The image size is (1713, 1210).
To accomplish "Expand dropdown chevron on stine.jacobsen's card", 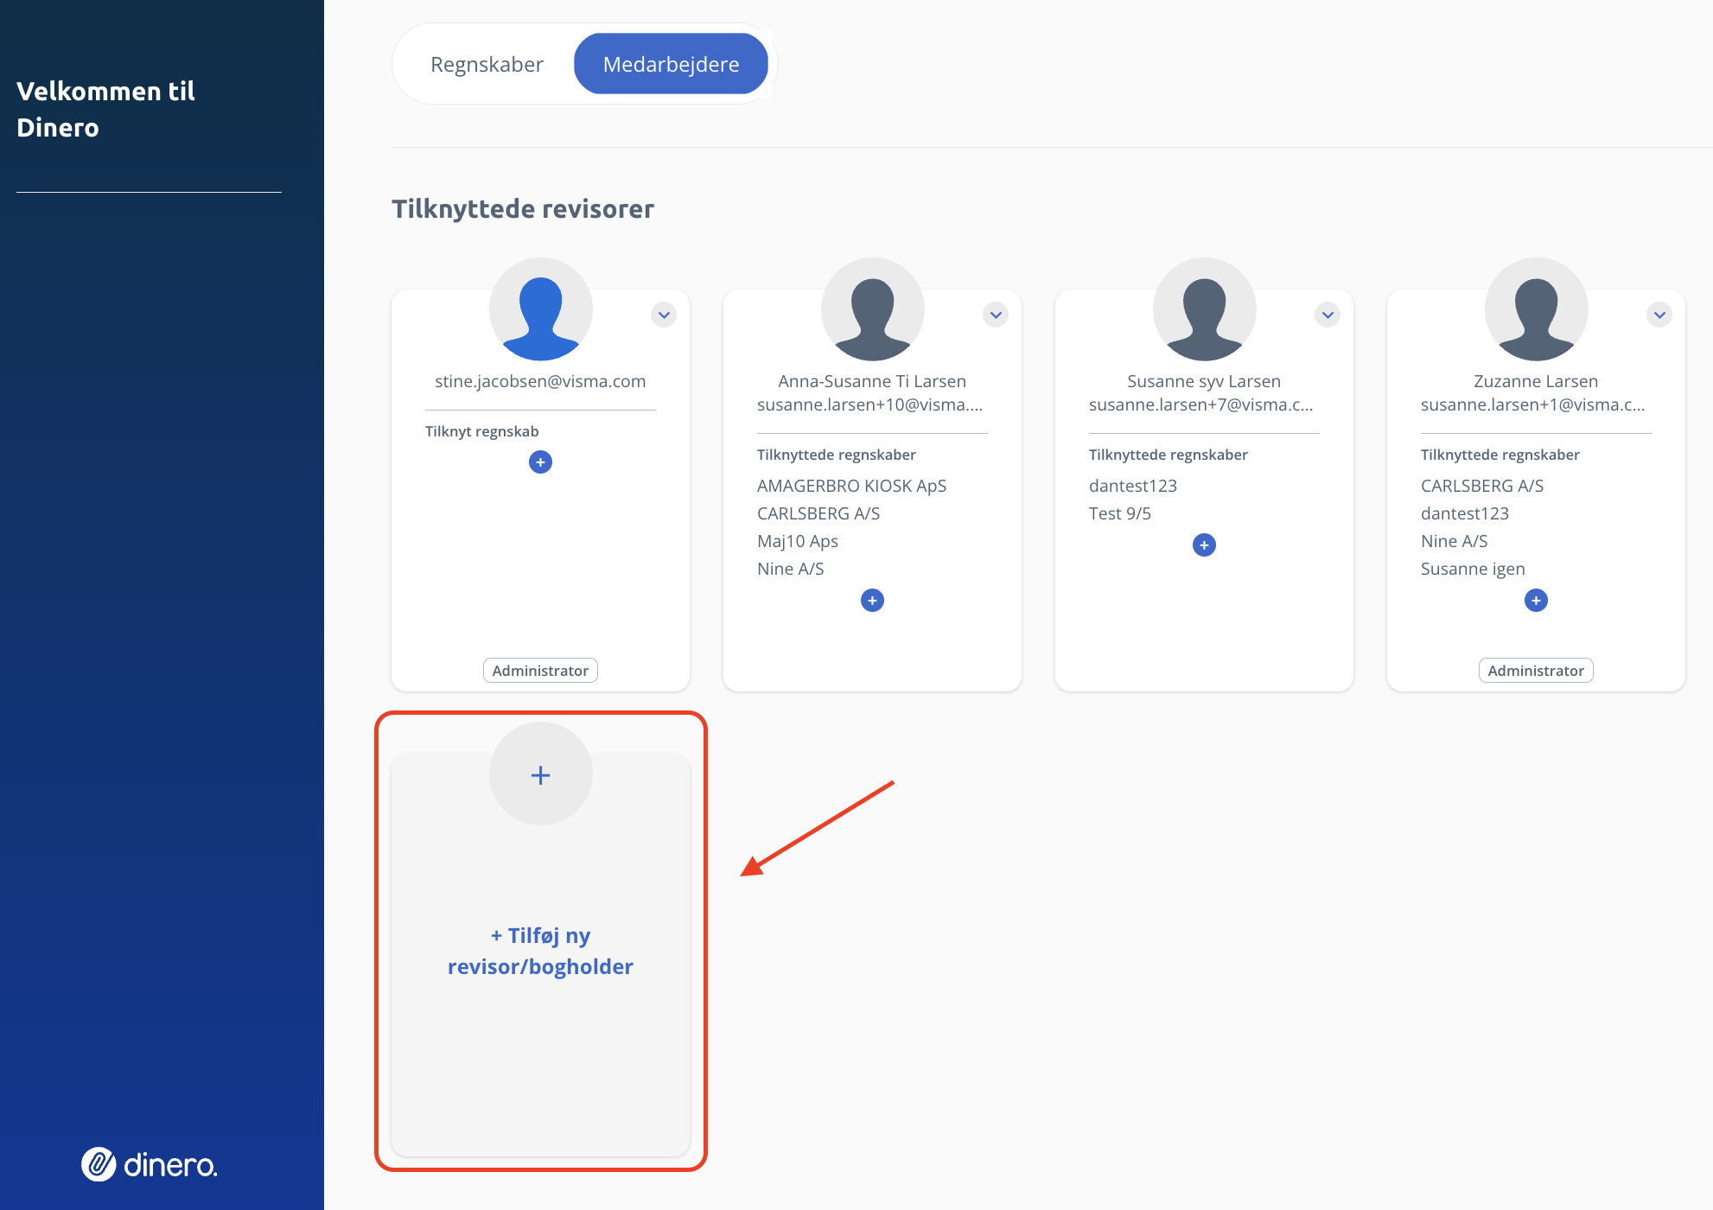I will [664, 315].
